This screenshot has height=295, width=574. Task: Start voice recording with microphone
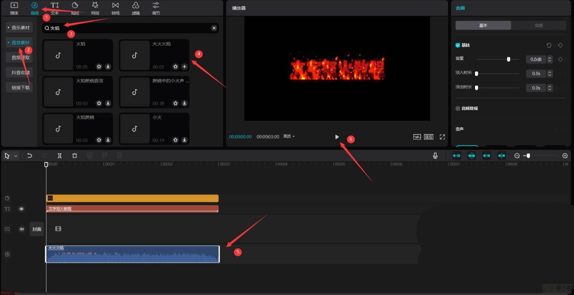click(435, 155)
